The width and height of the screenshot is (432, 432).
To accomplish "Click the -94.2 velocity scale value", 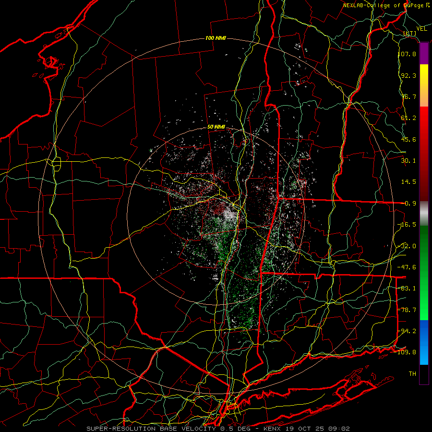I will coord(407,331).
